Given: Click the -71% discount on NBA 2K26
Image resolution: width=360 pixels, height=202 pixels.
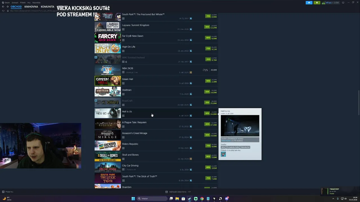Looking at the screenshot, I should coord(205,70).
